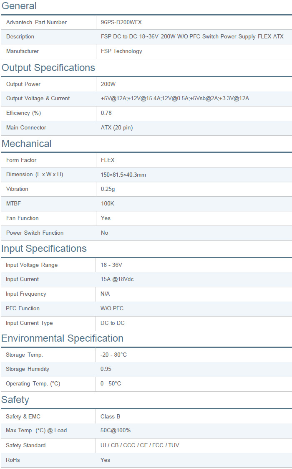This screenshot has height=469, width=292.
Task: Click the RoHs row label
Action: [13, 460]
